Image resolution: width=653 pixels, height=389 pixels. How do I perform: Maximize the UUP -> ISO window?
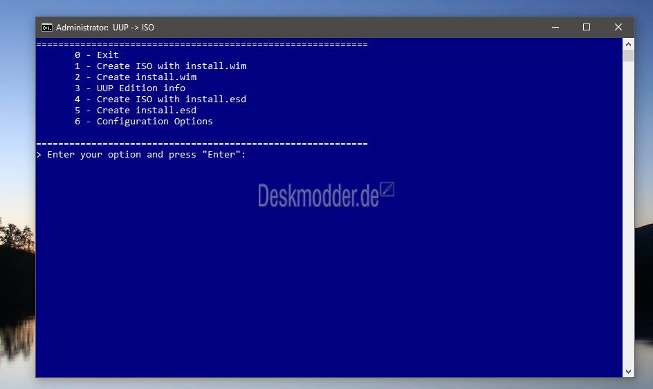point(587,27)
